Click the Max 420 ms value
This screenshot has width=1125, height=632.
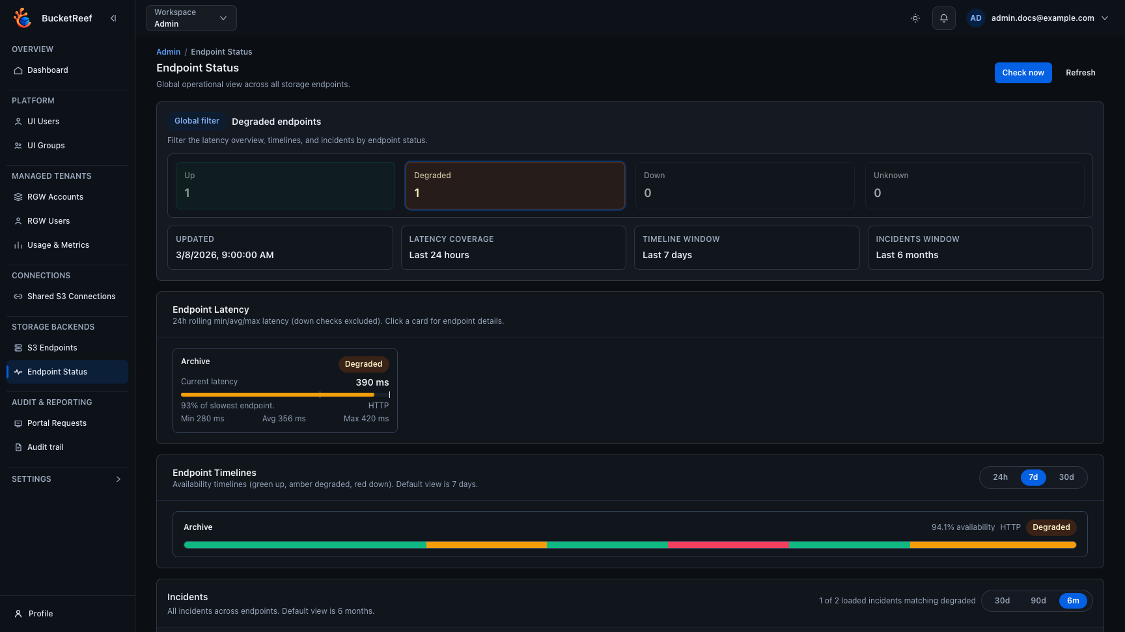pyautogui.click(x=366, y=419)
